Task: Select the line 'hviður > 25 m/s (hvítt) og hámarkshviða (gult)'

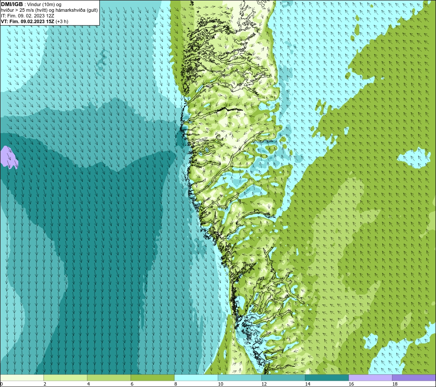Action: point(49,10)
